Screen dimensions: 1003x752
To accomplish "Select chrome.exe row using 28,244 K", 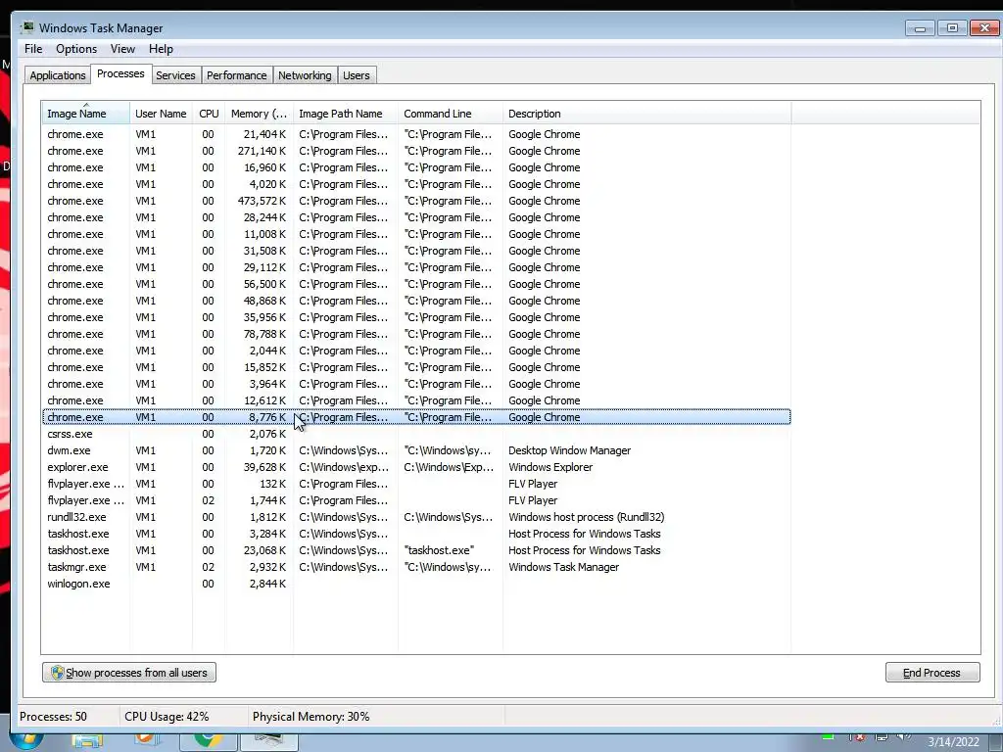I will point(416,217).
